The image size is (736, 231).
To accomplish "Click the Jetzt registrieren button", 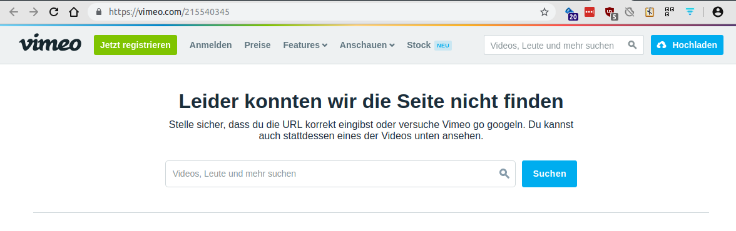I will (136, 45).
